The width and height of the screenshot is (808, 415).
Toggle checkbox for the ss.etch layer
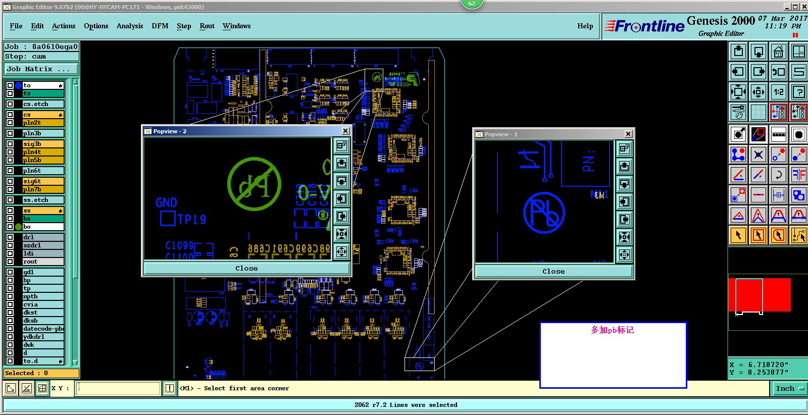coord(10,200)
